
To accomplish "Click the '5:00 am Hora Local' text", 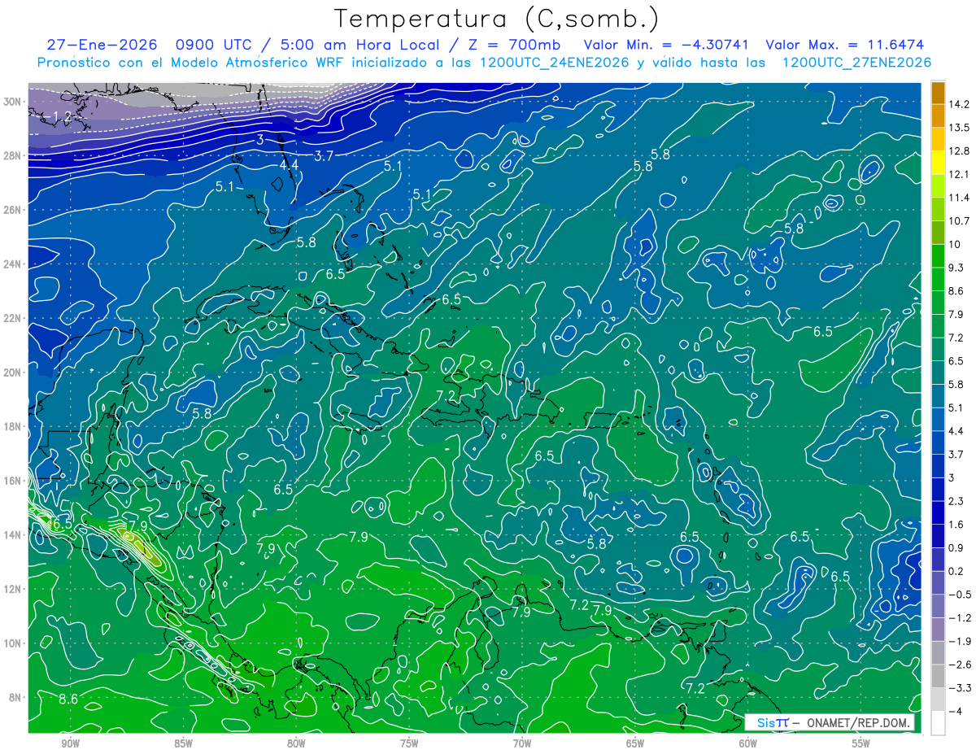I will click(362, 46).
